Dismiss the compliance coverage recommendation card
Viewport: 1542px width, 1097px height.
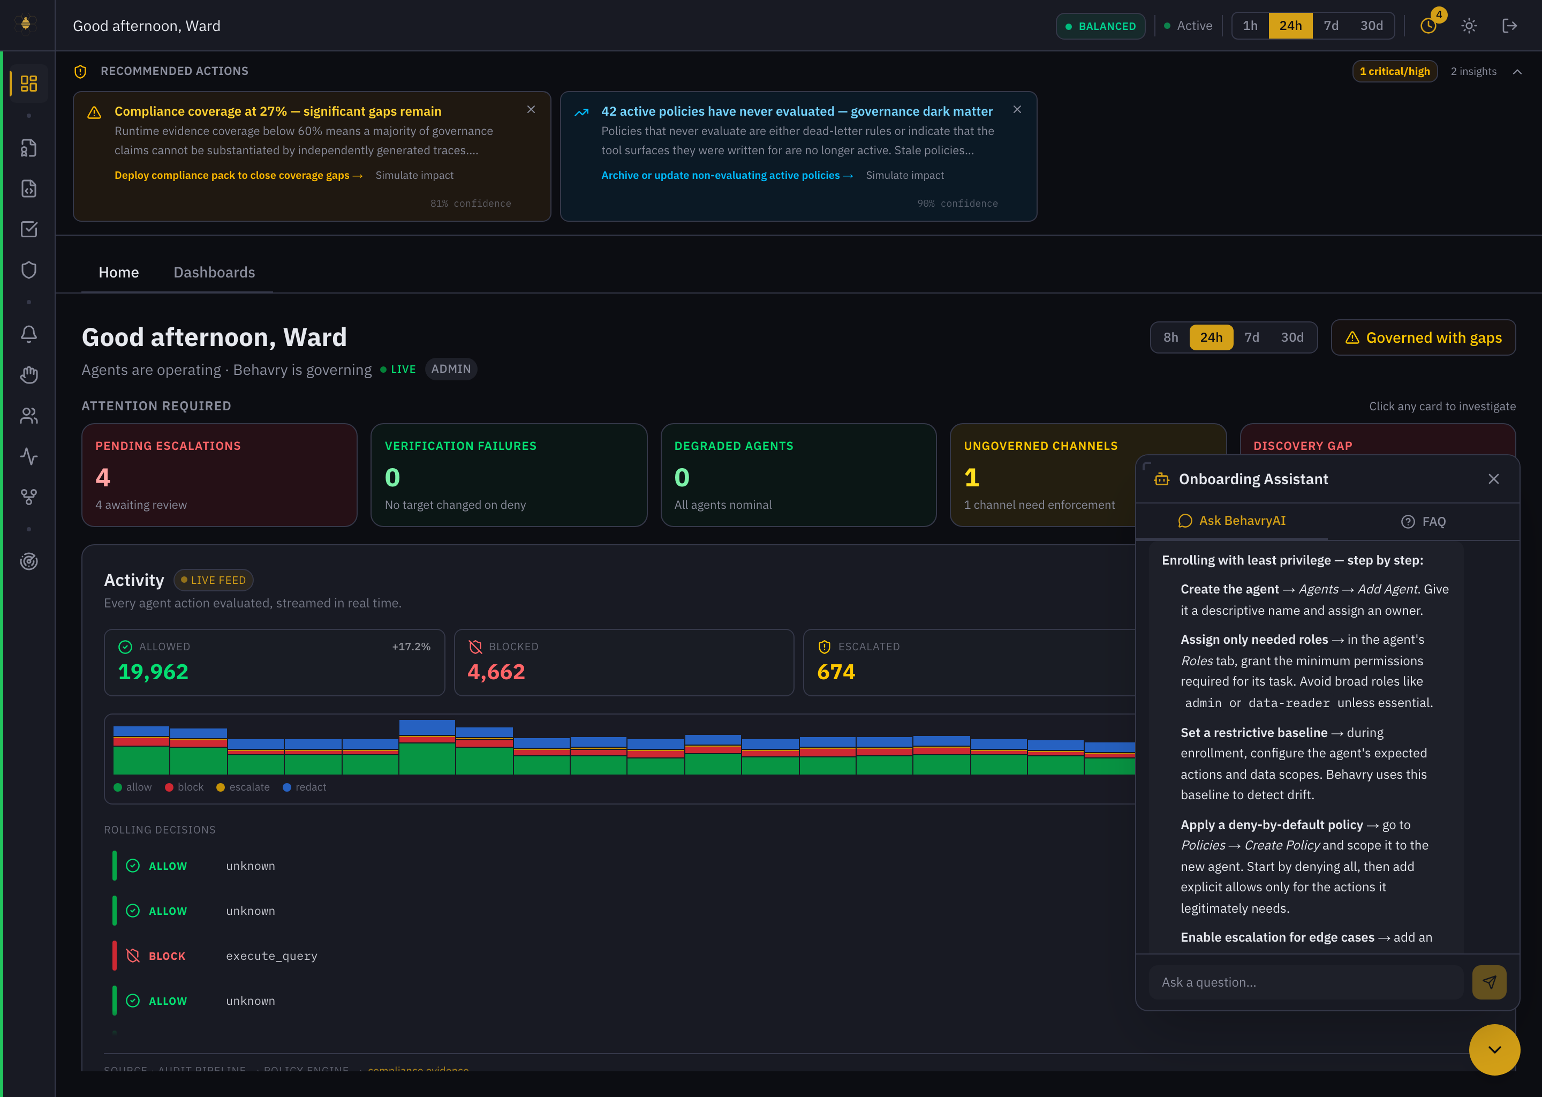pyautogui.click(x=531, y=109)
